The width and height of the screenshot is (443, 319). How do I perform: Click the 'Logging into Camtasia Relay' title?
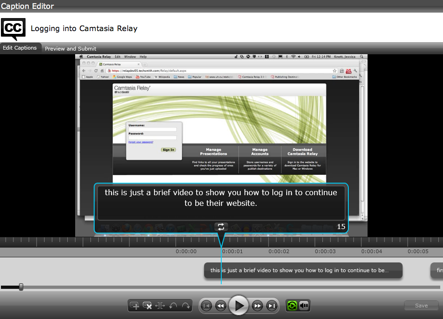coord(84,28)
